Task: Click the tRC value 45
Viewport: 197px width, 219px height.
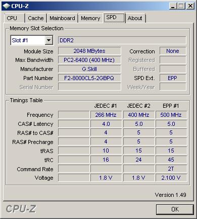Action: point(171,160)
